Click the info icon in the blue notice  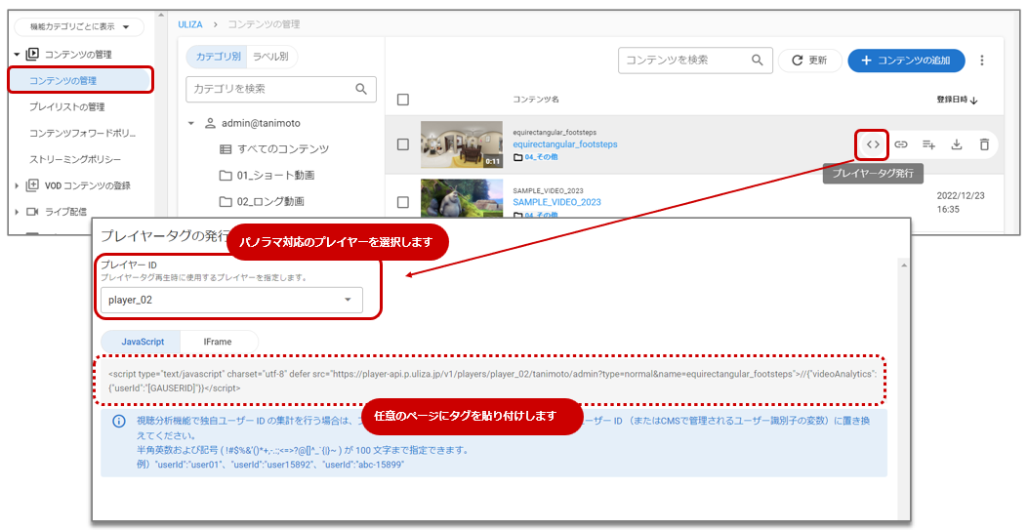tap(119, 422)
